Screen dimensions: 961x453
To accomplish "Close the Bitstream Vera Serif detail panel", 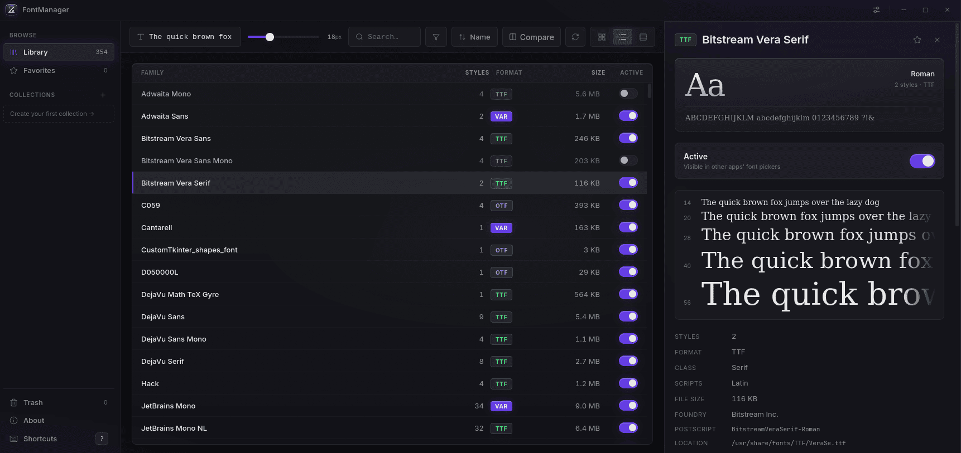I will point(937,40).
